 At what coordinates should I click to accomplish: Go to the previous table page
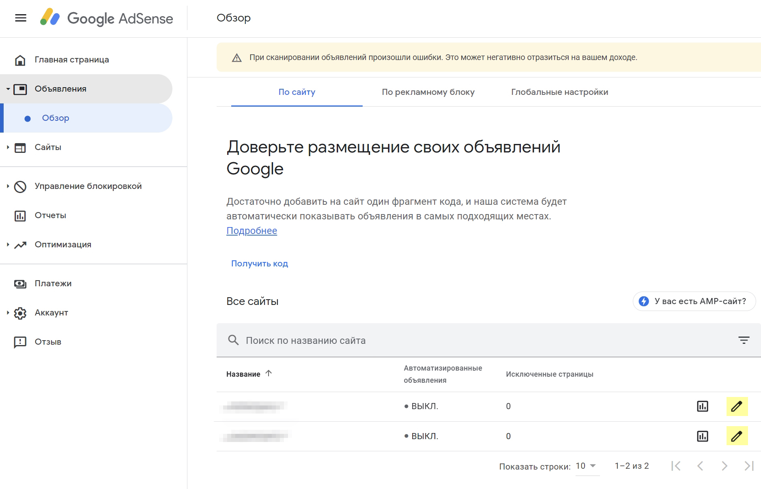point(700,466)
